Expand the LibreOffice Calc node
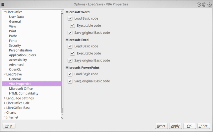 (x=5, y=103)
